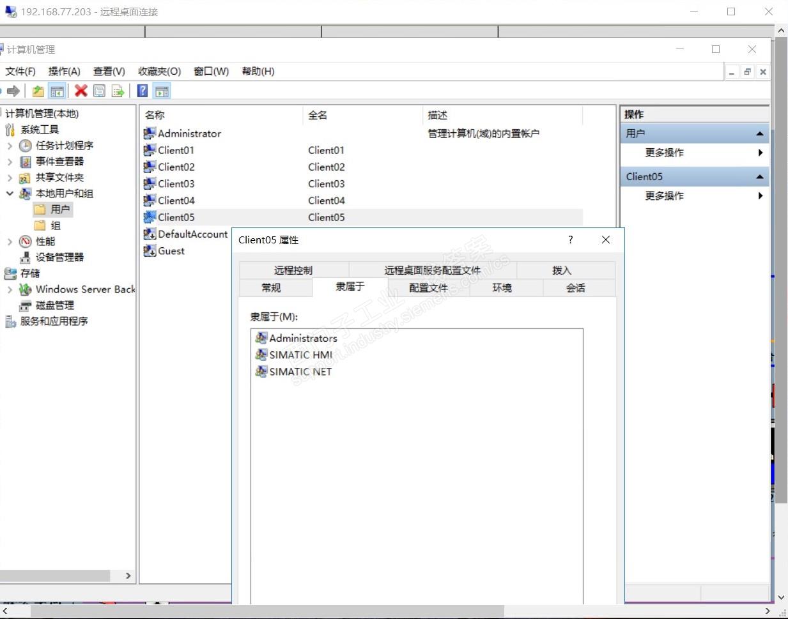Viewport: 788px width, 619px height.
Task: Open the 查看(V) menu
Action: point(109,72)
